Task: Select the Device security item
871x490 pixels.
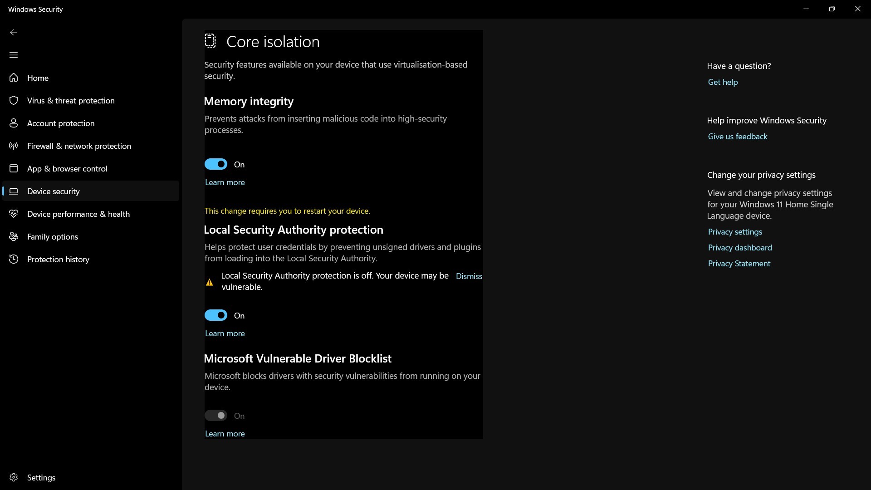Action: tap(91, 191)
